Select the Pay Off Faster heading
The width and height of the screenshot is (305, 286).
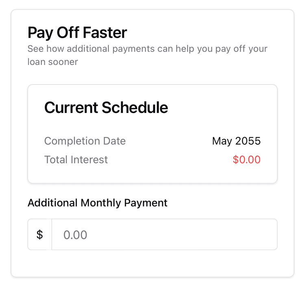(77, 32)
